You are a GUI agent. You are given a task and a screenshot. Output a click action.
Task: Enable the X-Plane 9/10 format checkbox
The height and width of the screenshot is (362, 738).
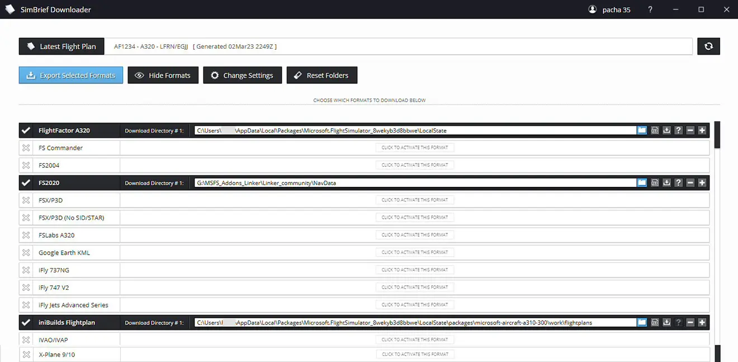point(26,354)
